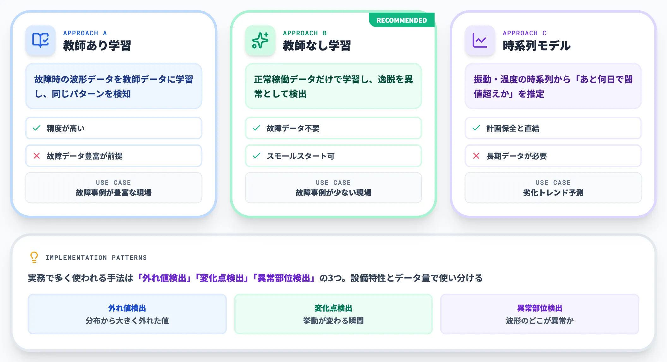The width and height of the screenshot is (667, 362).
Task: Toggle the 計画保全と直結 checkmark item
Action: pos(552,128)
